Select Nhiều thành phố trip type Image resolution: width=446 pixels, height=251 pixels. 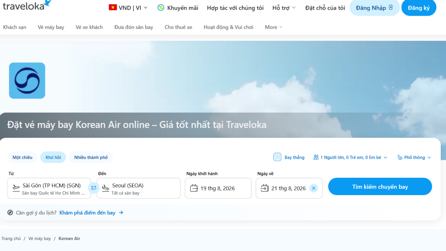click(91, 157)
